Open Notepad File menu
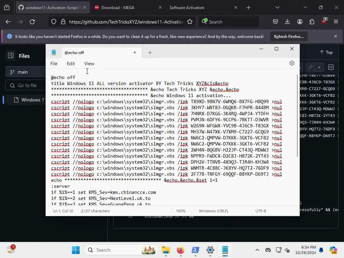Screen dimensions: 344x258 [54, 63]
